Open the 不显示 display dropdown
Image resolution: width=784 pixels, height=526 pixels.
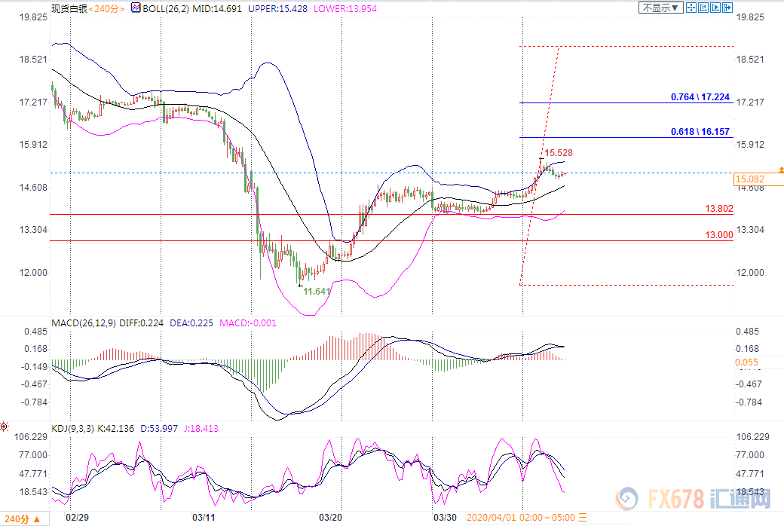coord(662,8)
